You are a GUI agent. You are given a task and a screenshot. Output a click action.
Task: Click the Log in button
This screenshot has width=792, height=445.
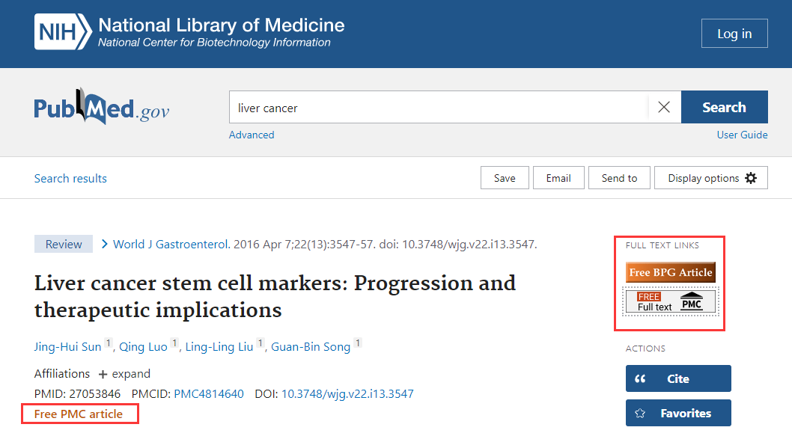point(734,34)
